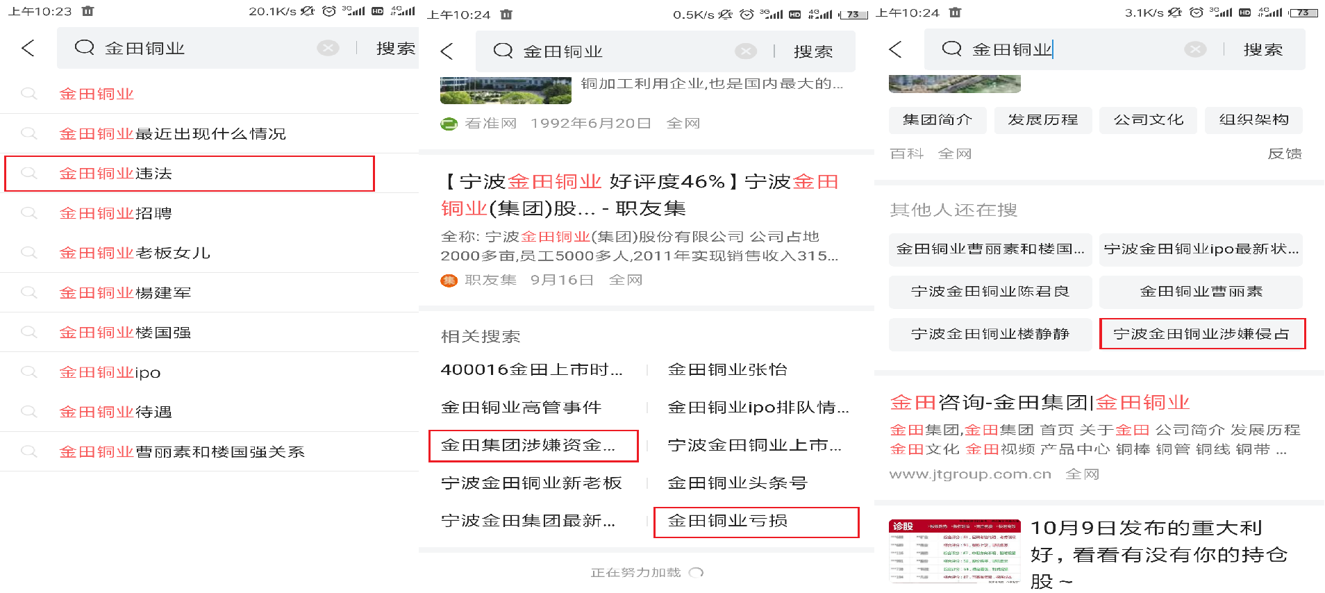The height and width of the screenshot is (593, 1325).
Task: Tap 看准网 source icon
Action: coord(449,124)
